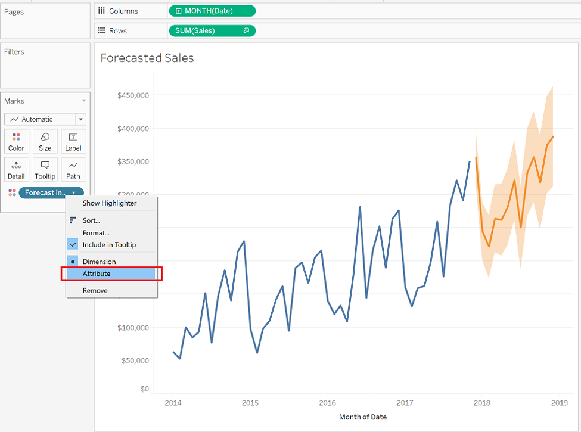Click the pin icon on SUM(Sales) pill
581x432 pixels.
click(x=247, y=30)
